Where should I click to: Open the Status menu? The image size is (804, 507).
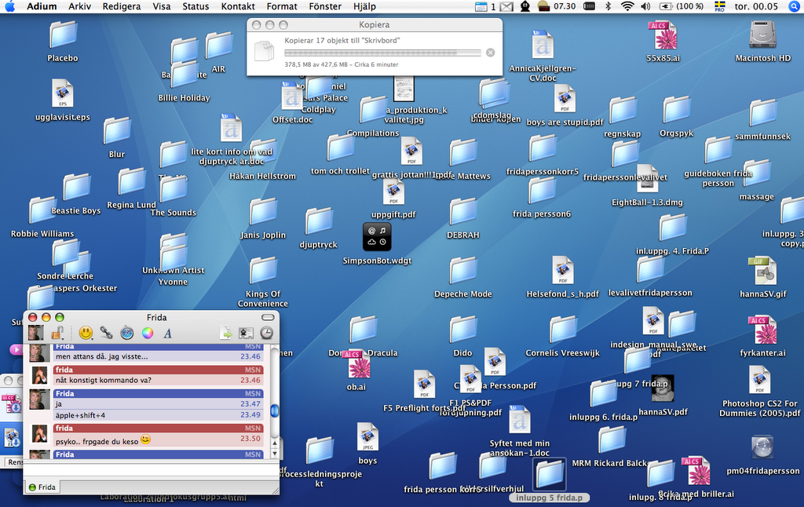(196, 6)
